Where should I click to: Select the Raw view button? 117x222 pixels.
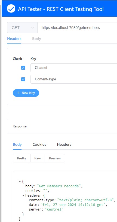point(38,158)
